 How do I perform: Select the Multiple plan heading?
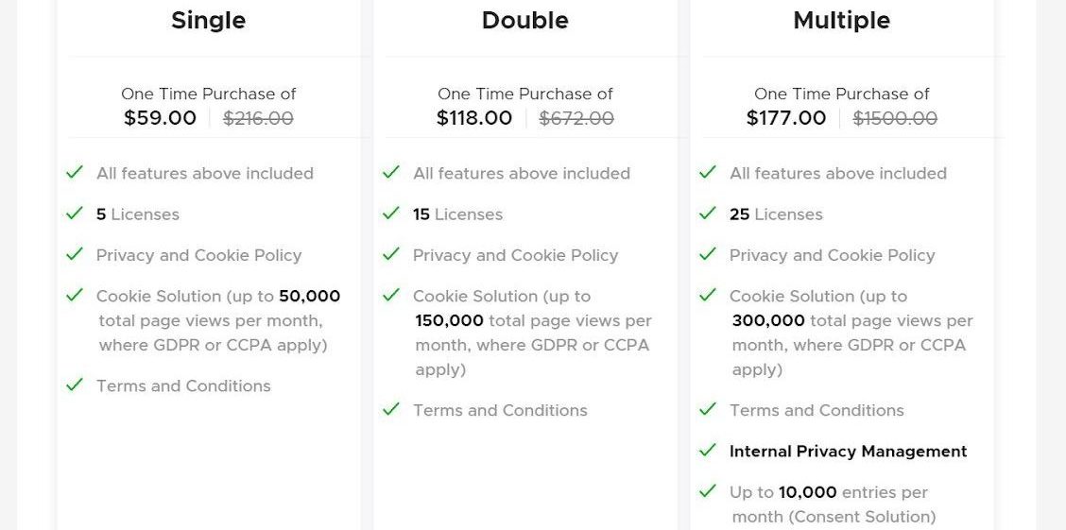[x=842, y=21]
